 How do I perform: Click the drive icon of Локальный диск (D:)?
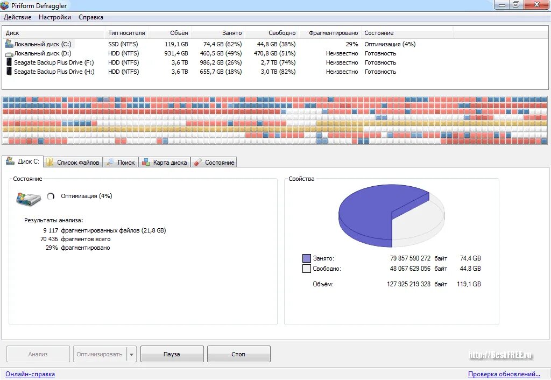9,54
